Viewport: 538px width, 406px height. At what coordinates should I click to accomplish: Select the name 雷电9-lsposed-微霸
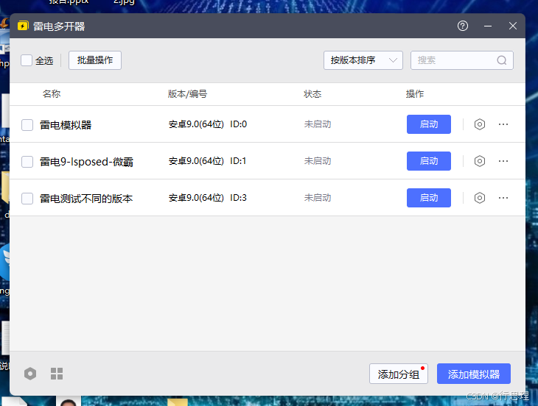pos(86,162)
